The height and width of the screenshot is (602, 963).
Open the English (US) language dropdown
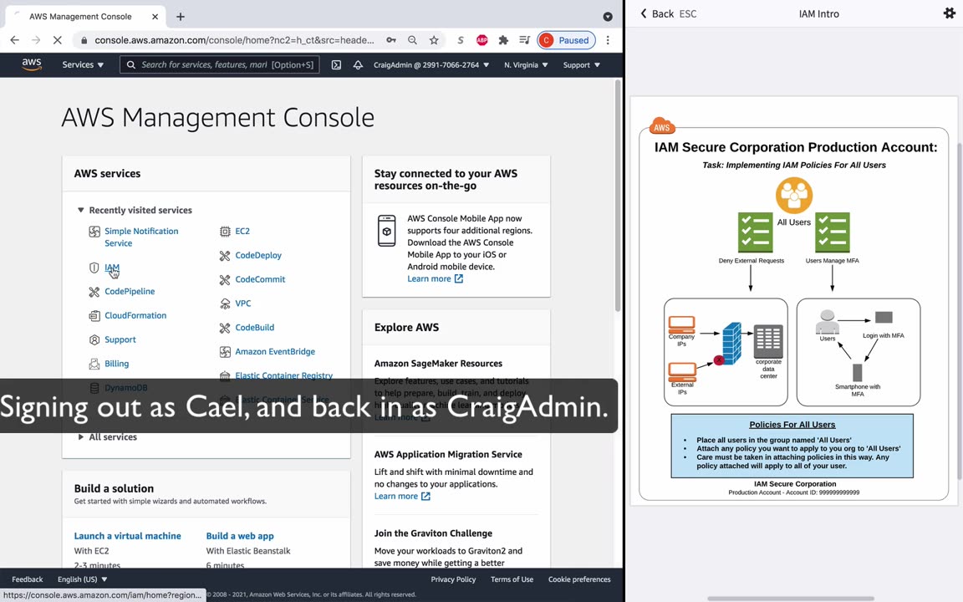(x=82, y=579)
